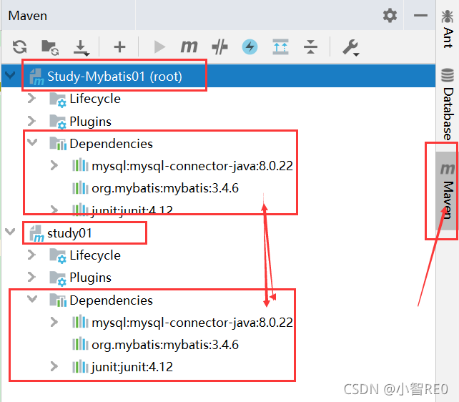This screenshot has height=402, width=459.
Task: Collapse Dependencies under Study-Mybatis01
Action: pos(32,142)
